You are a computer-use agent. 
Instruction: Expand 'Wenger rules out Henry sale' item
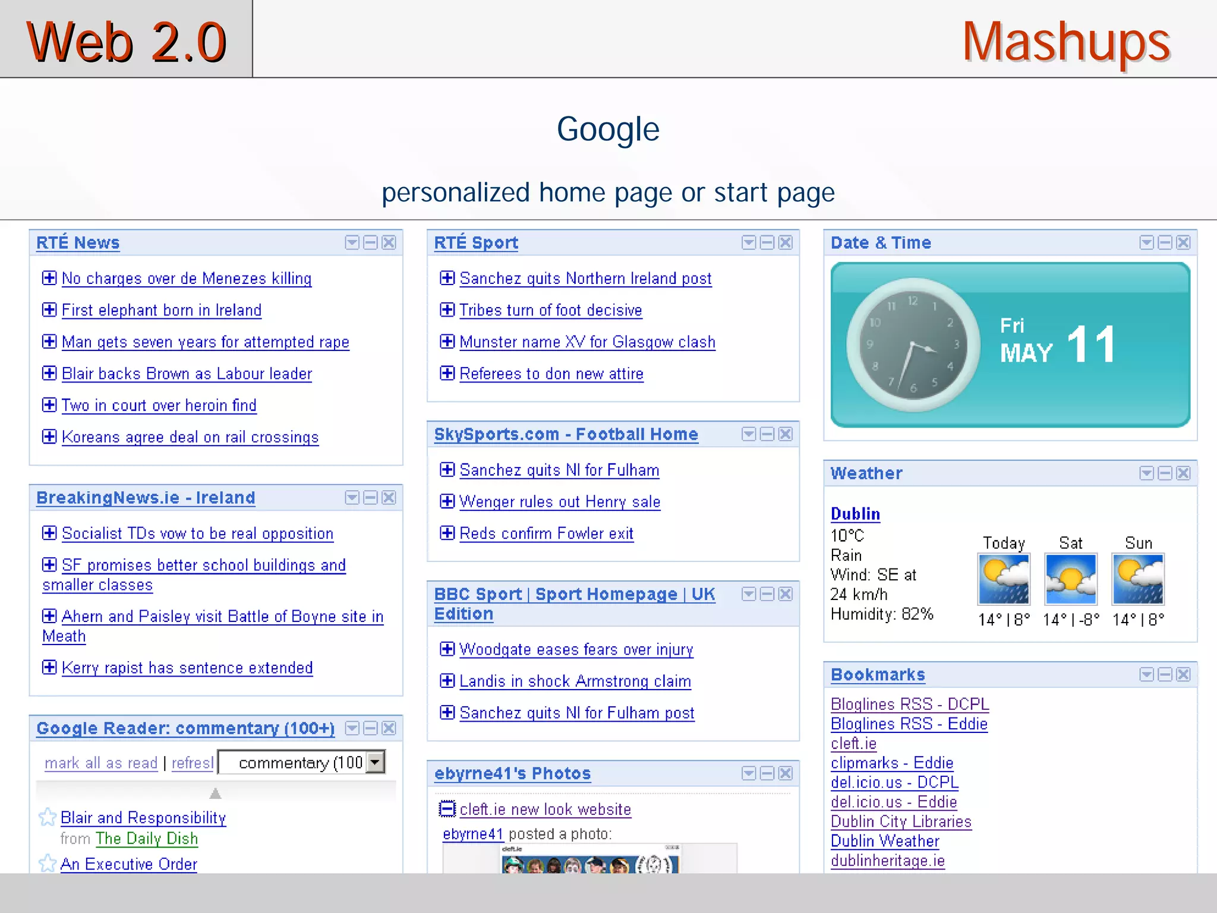[447, 501]
